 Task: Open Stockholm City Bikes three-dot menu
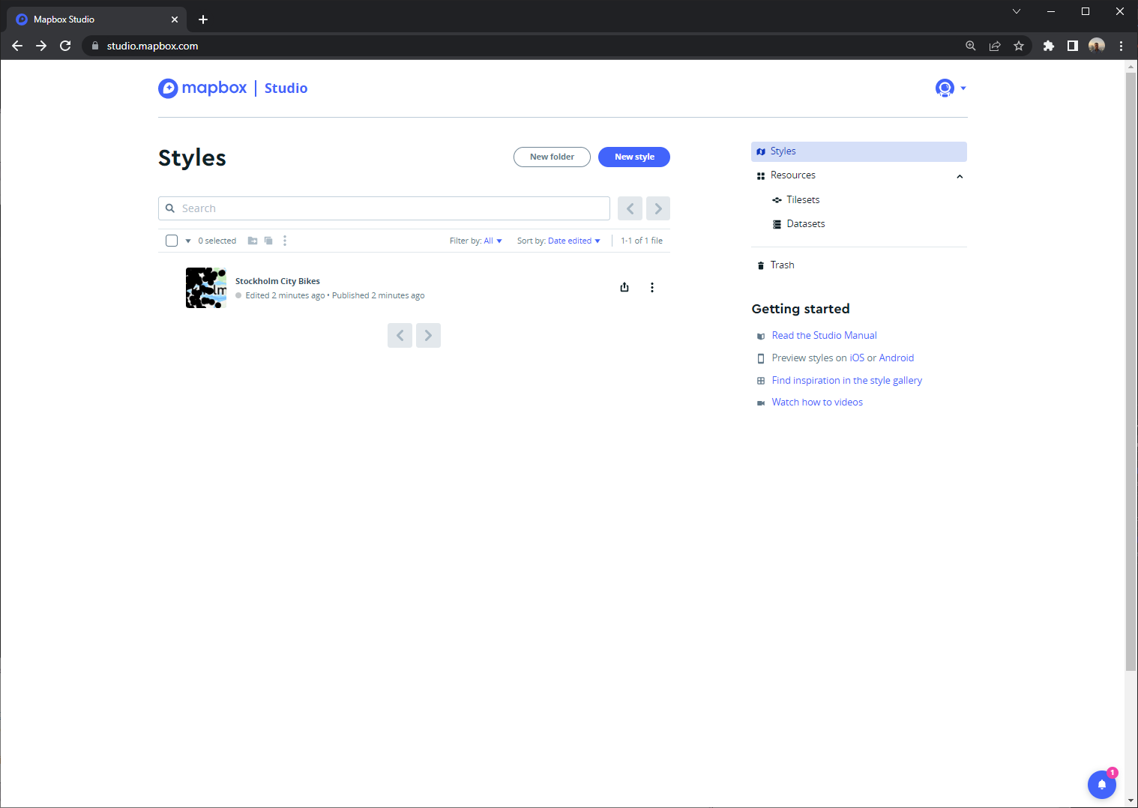point(652,287)
